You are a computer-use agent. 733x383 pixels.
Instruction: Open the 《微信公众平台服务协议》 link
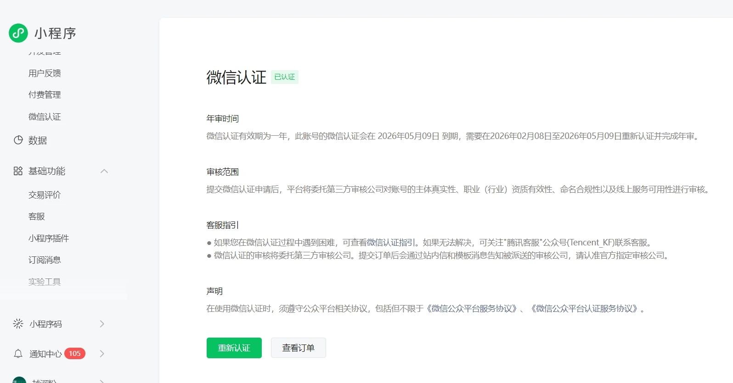tap(472, 309)
